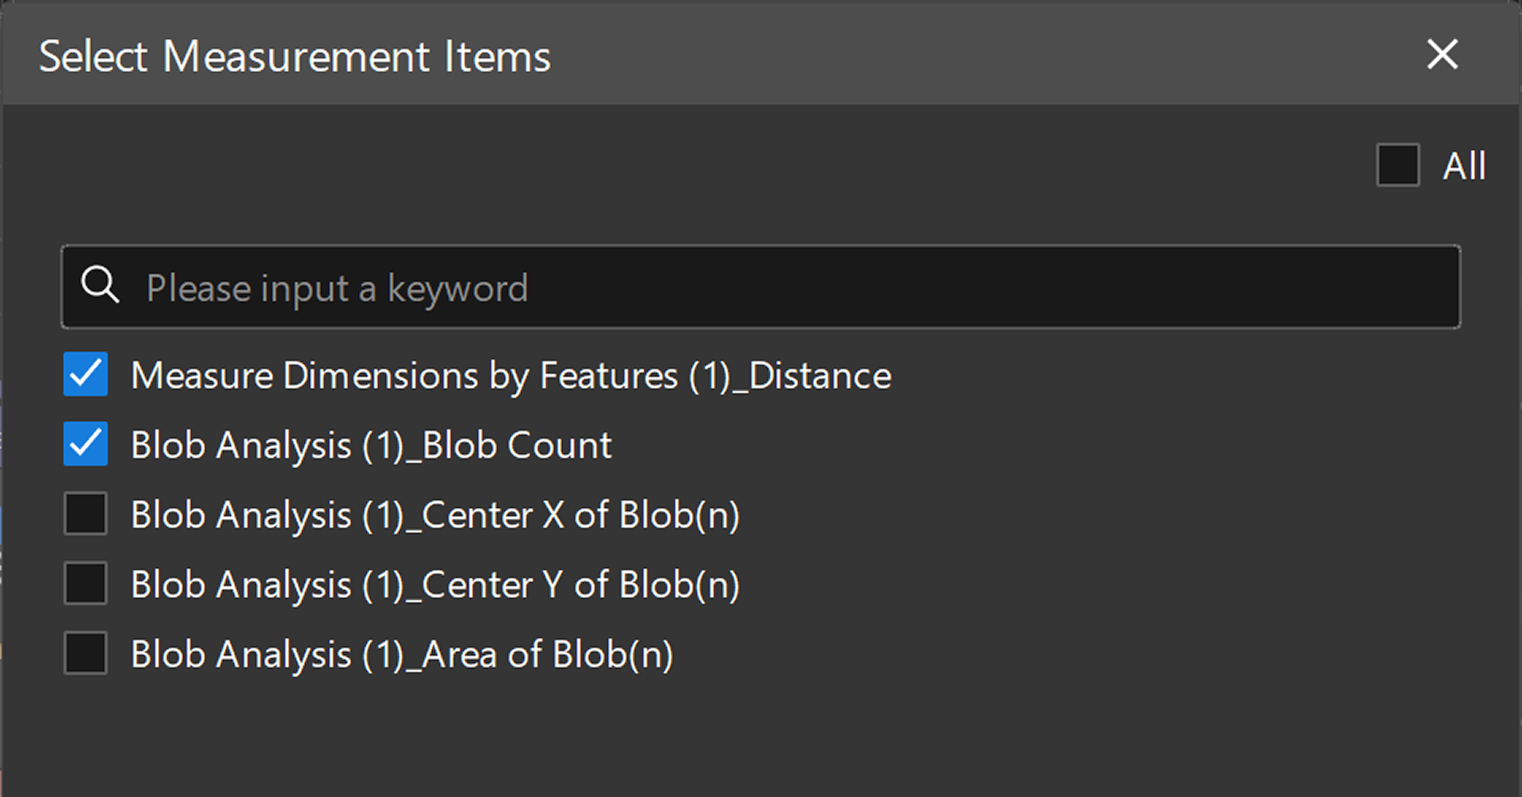
Task: Check Blob Analysis (1)_Area of Blob(n)
Action: point(85,654)
